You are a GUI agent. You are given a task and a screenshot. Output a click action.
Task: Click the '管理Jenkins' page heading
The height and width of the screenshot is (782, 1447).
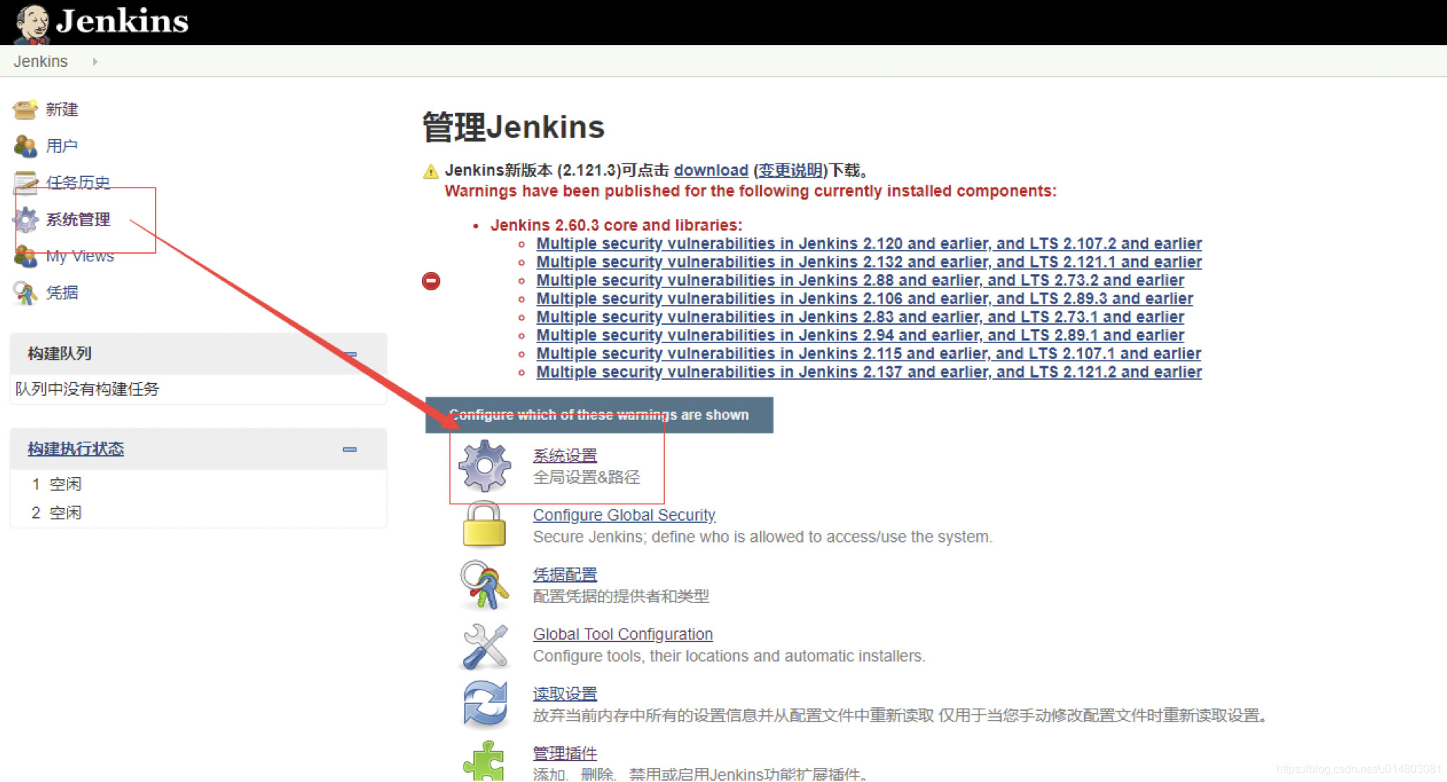pyautogui.click(x=513, y=128)
